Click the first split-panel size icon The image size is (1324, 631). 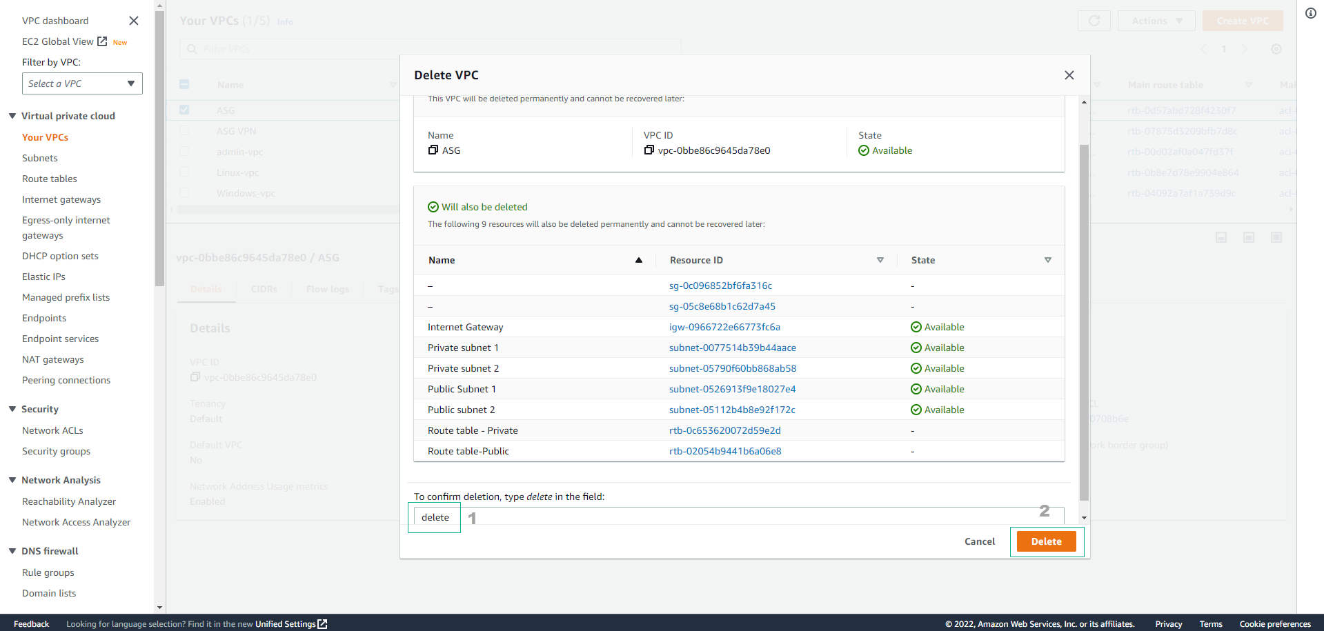1221,237
